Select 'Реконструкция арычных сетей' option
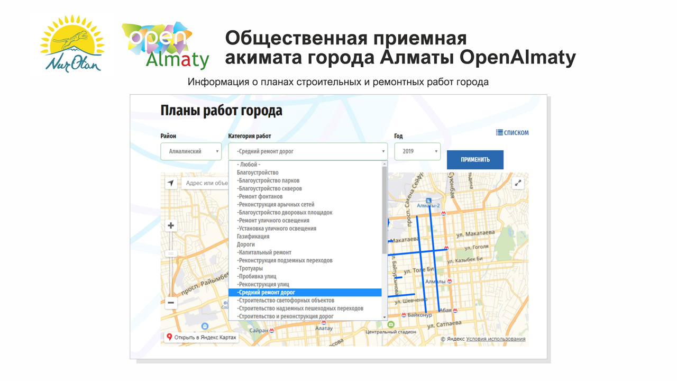 pos(305,204)
